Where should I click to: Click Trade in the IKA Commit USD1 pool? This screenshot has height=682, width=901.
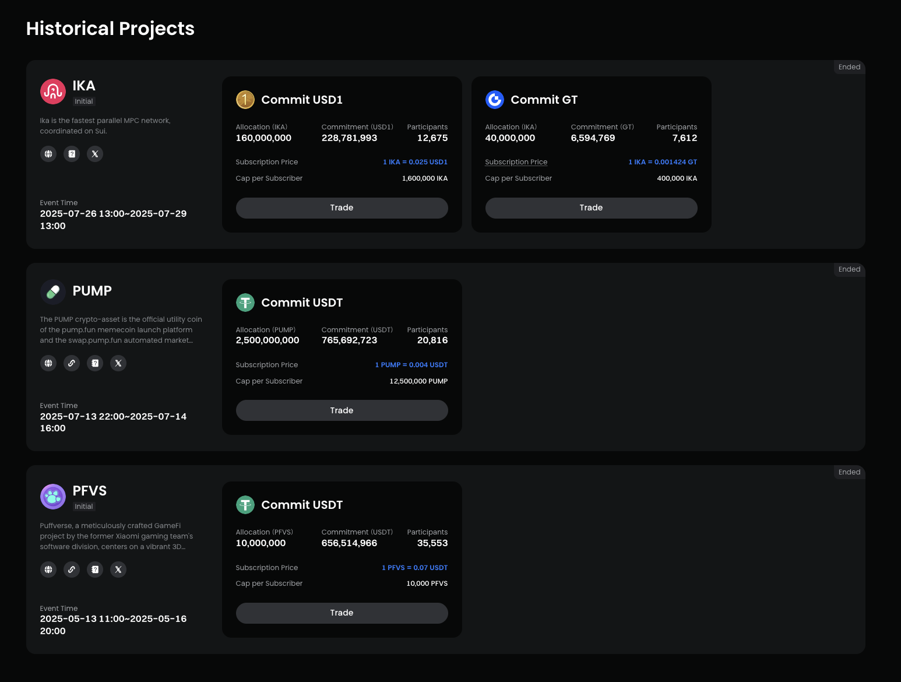coord(342,208)
